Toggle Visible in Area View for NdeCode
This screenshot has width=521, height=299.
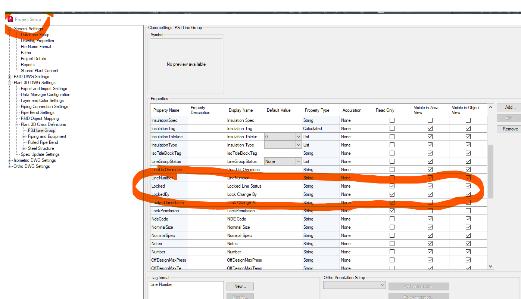click(x=430, y=219)
